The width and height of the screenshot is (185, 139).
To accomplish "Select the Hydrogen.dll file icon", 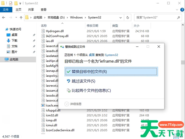I will point(43,31).
